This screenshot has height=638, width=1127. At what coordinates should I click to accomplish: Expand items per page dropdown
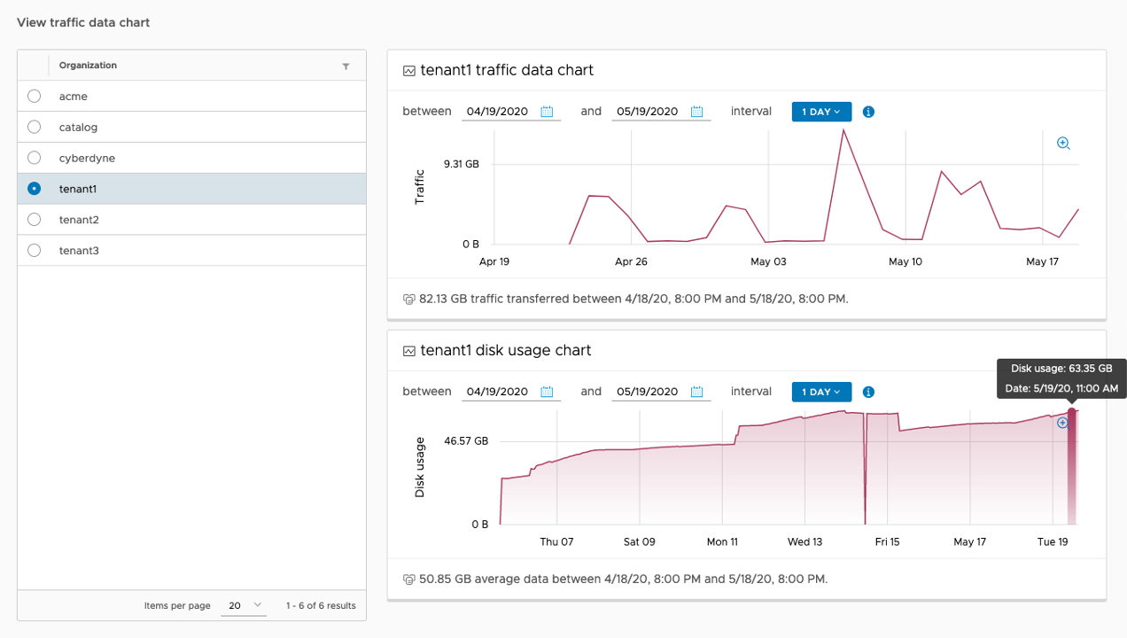point(245,605)
